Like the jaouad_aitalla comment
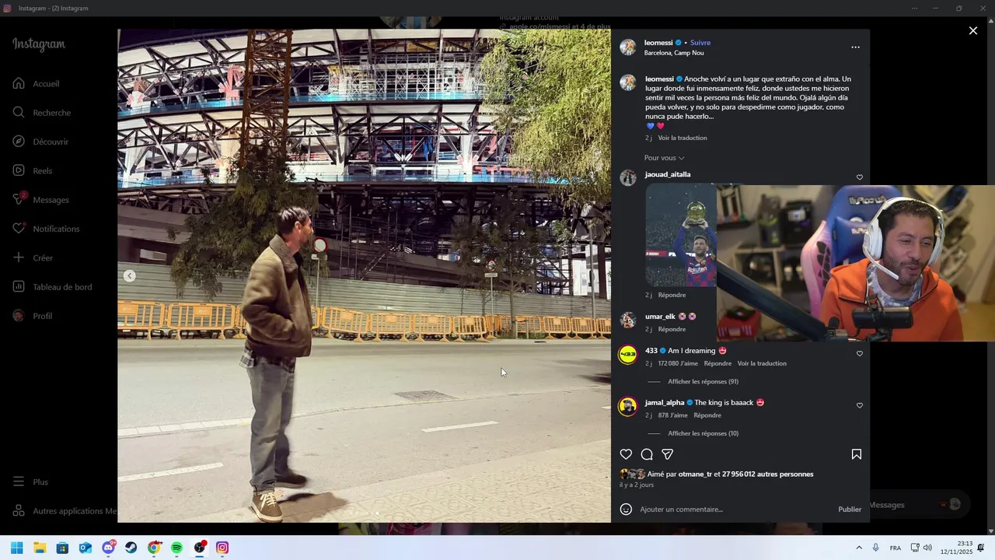The image size is (995, 560). coord(859,177)
